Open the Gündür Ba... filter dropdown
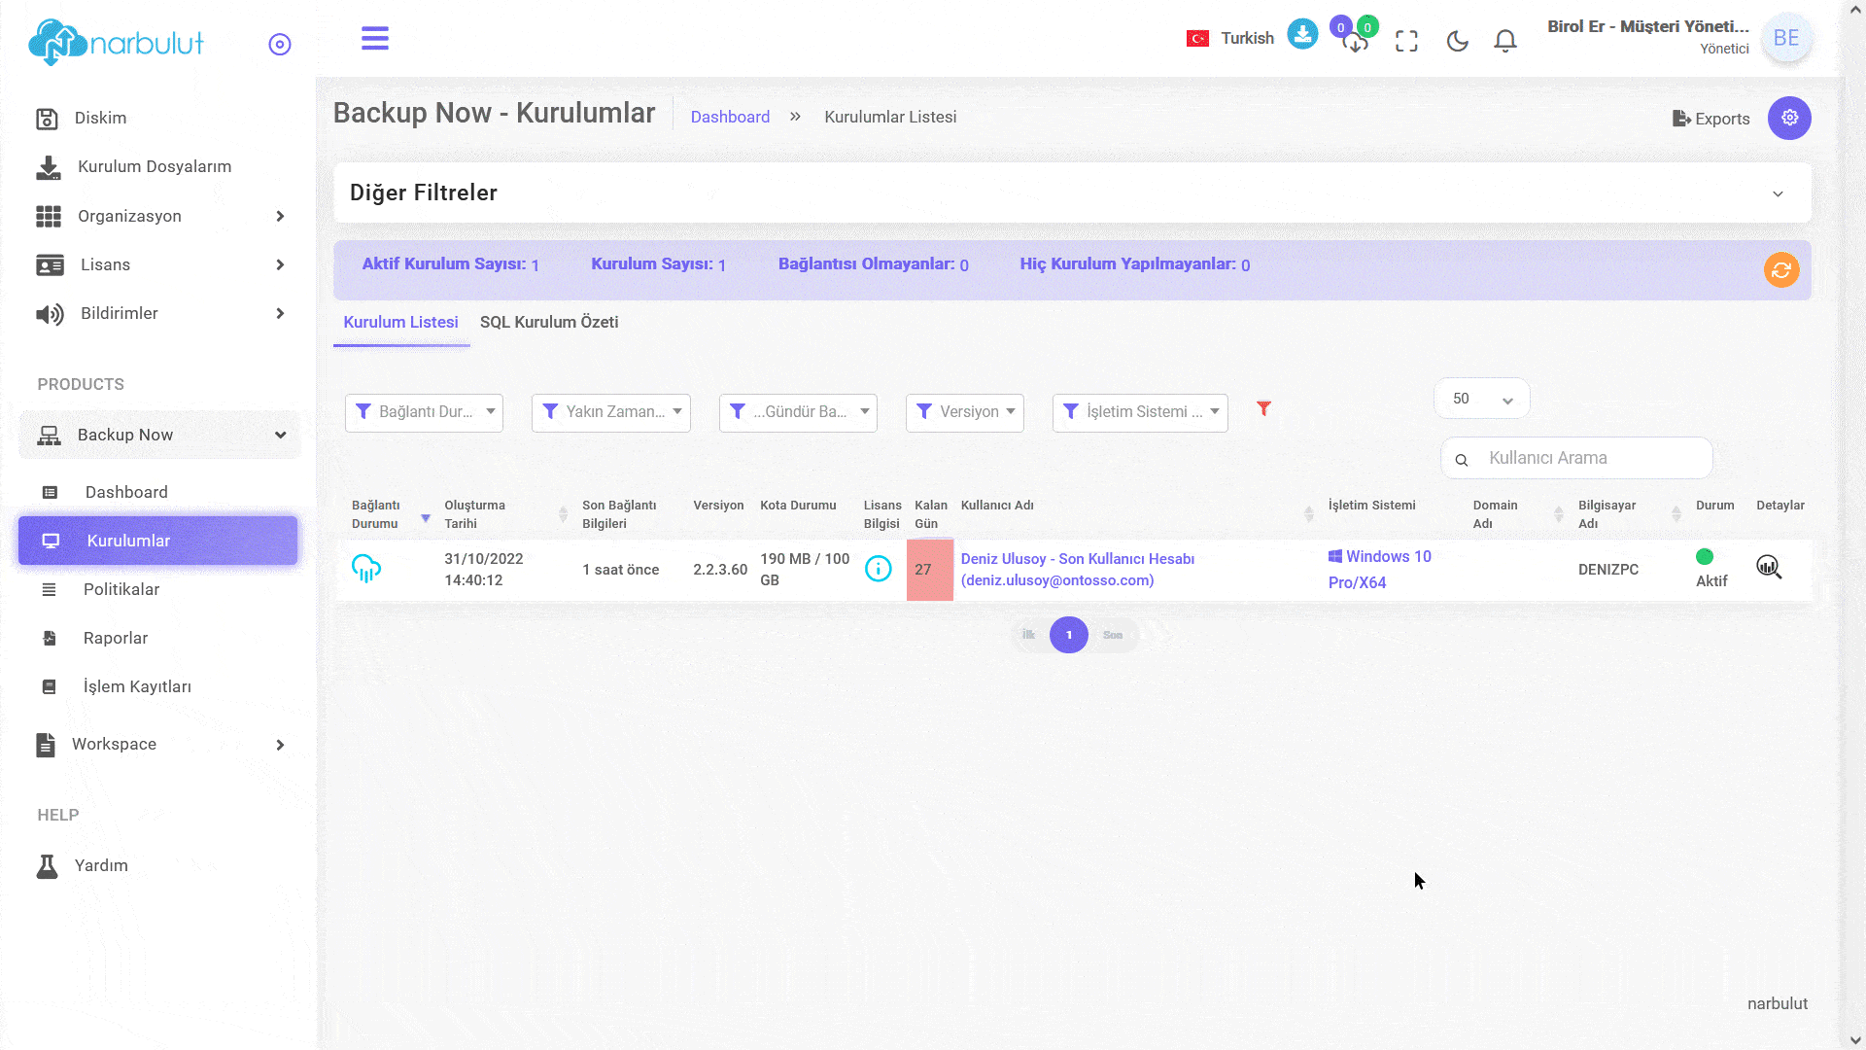The width and height of the screenshot is (1866, 1050). coord(798,412)
